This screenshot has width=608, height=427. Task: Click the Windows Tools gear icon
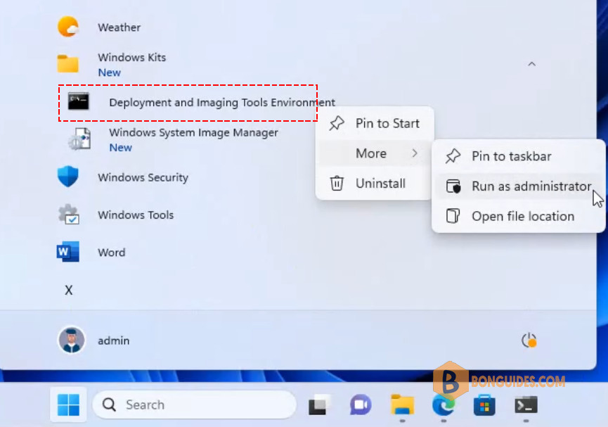69,215
